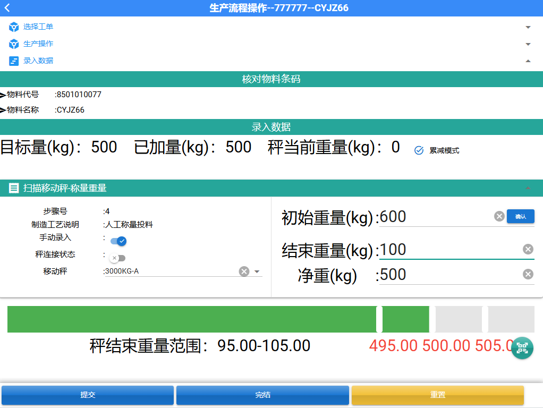Click the 选择工单 cube icon
This screenshot has width=543, height=408.
click(x=14, y=27)
